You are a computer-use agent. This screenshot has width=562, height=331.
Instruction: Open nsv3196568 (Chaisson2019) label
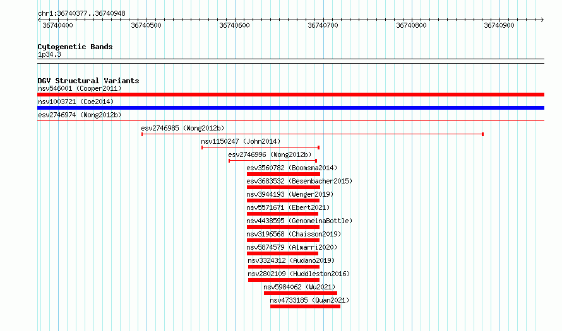[294, 234]
